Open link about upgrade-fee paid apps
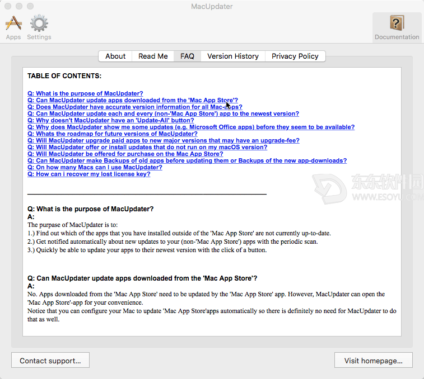The width and height of the screenshot is (424, 379). coord(164,141)
